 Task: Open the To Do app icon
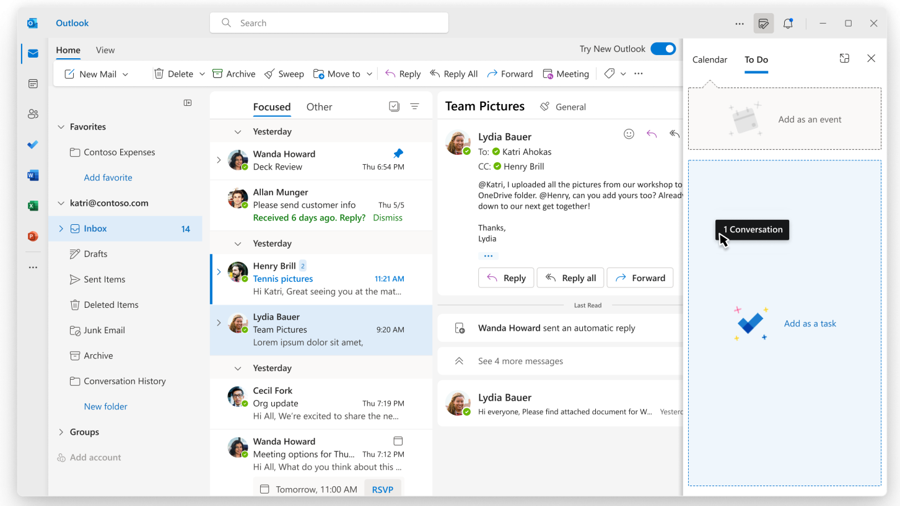click(33, 144)
